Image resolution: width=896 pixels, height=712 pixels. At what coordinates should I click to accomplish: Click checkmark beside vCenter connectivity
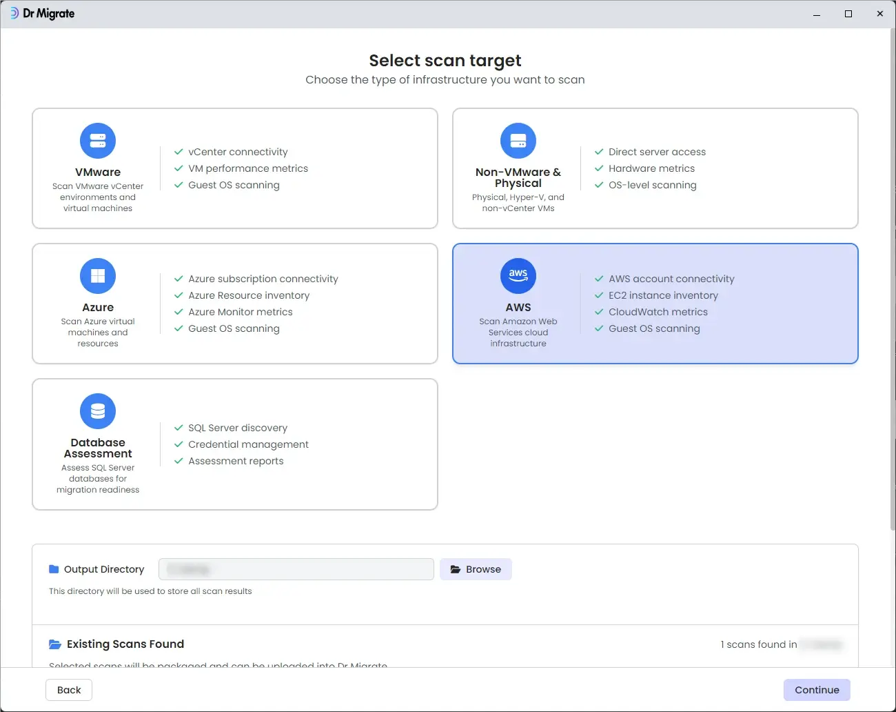pos(179,152)
